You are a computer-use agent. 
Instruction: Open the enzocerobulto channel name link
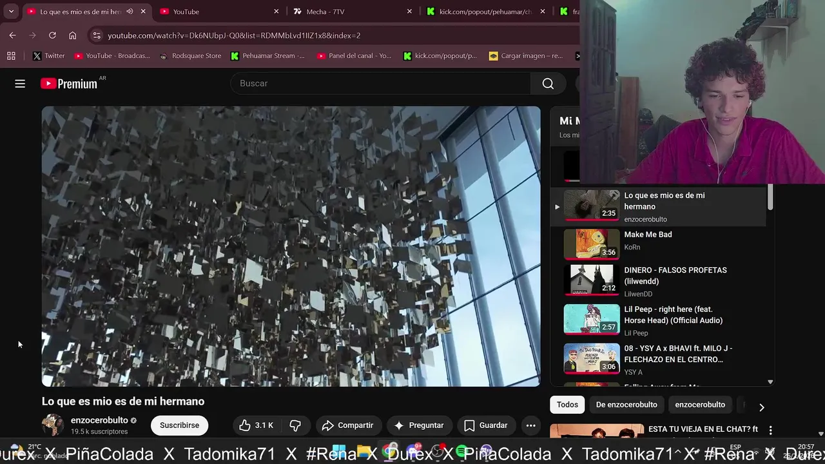99,420
